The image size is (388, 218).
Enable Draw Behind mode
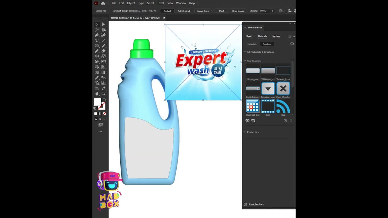(100, 119)
